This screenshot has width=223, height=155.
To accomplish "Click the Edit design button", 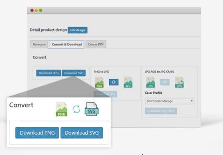I will tap(78, 30).
